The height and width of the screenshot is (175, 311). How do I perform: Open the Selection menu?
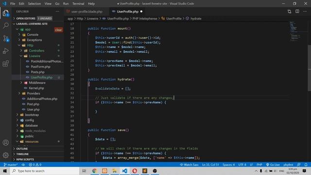(35, 3)
